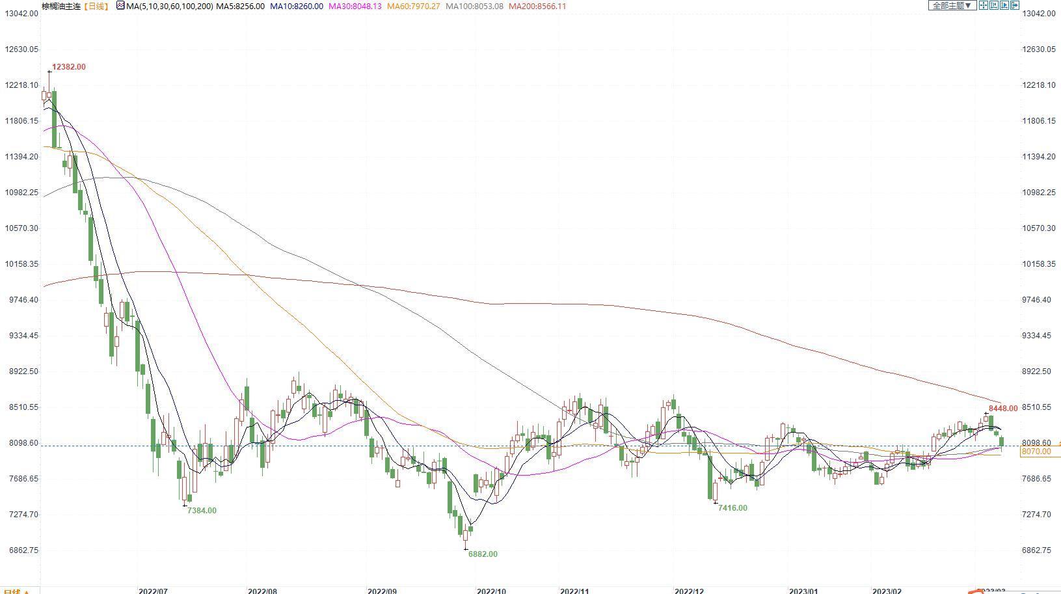Screen dimensions: 1061x594
Task: Click the magenta MA30:8048.13 value
Action: (x=355, y=6)
